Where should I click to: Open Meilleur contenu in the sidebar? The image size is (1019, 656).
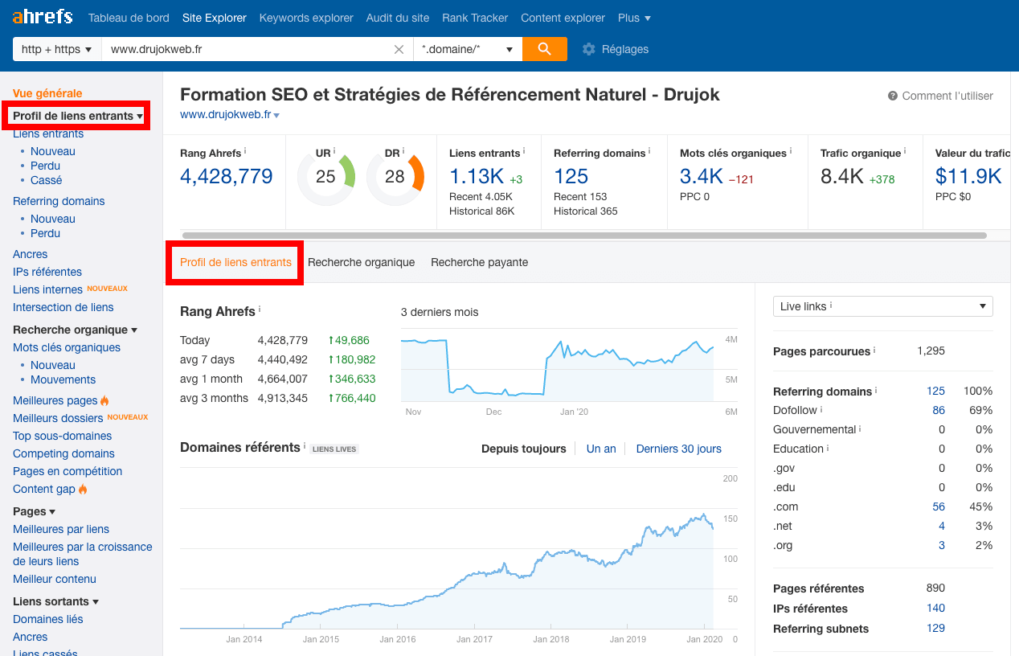(x=55, y=579)
